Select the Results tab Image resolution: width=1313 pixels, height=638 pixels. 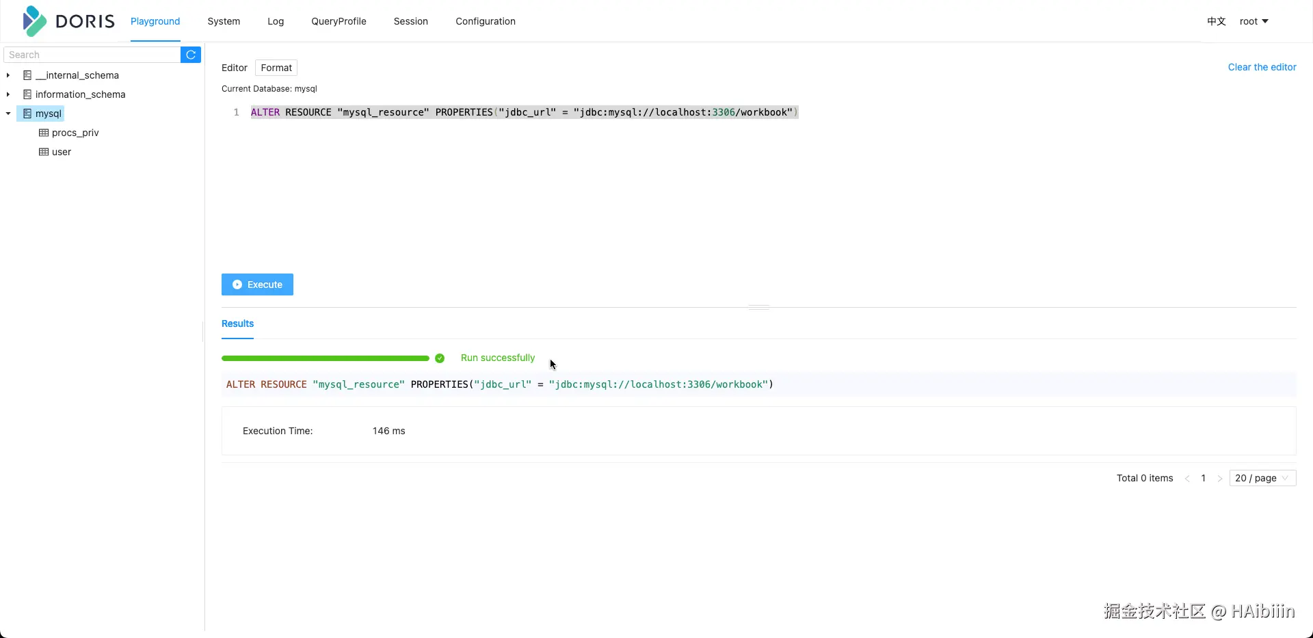pyautogui.click(x=237, y=323)
